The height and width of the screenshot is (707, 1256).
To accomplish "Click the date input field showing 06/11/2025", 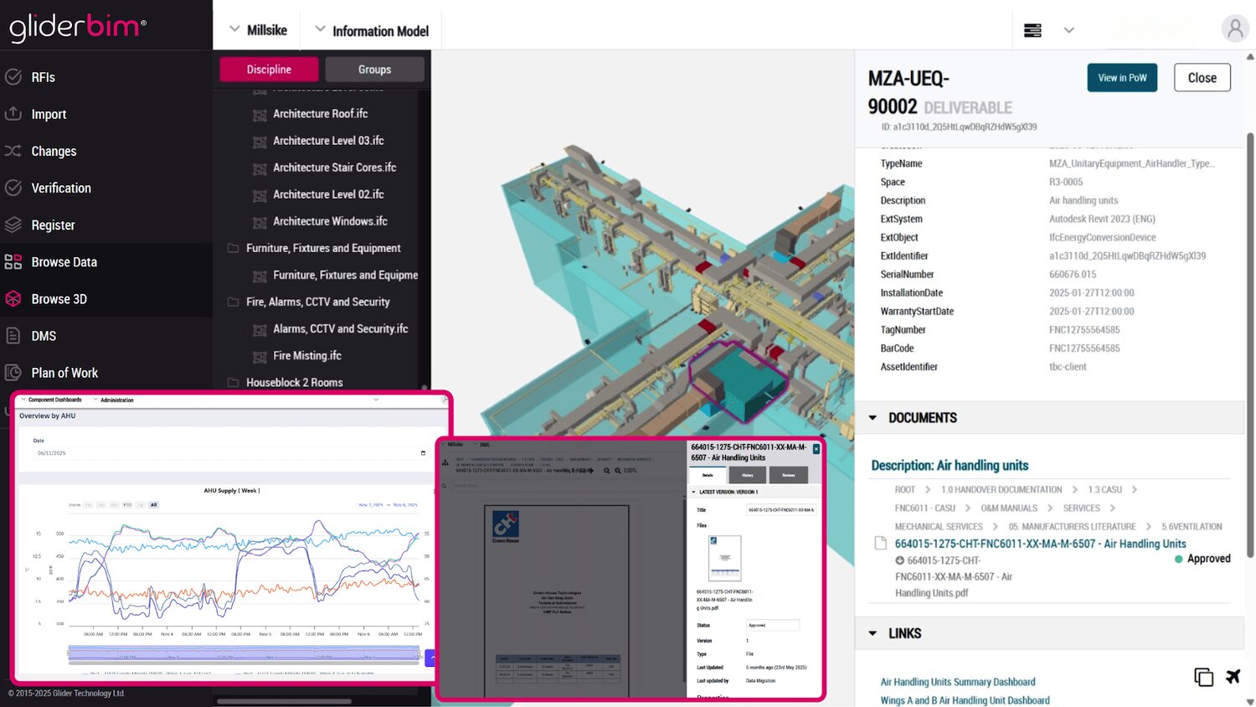I will [x=226, y=452].
